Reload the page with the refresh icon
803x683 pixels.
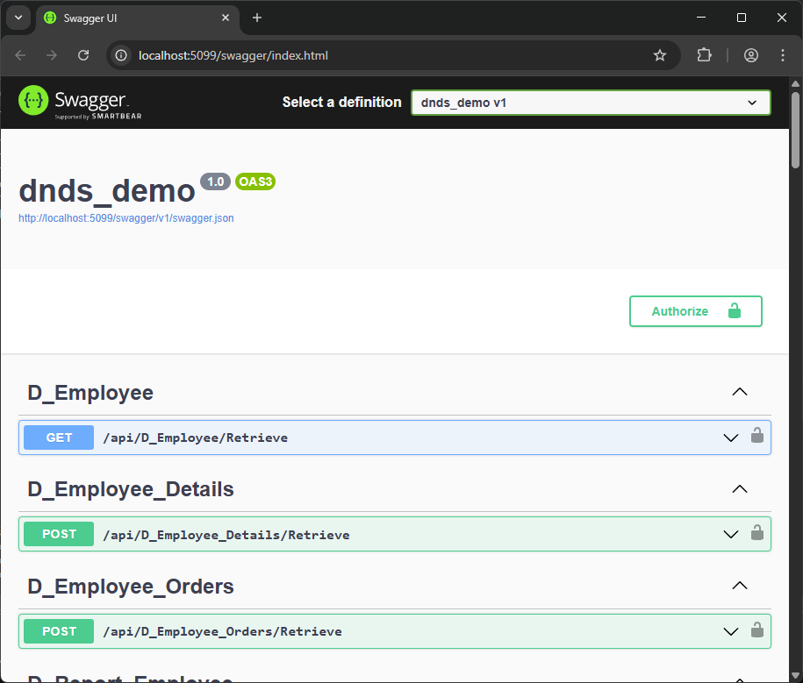click(83, 55)
